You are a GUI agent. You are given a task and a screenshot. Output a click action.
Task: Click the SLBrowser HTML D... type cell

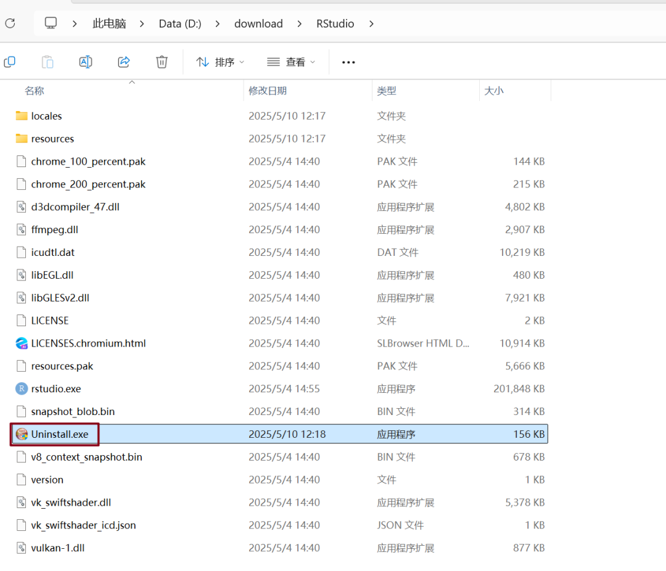423,343
